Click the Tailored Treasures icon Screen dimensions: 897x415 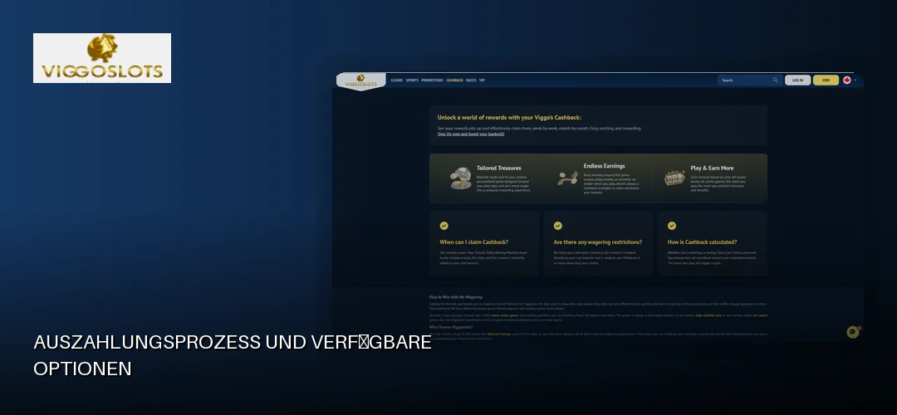[460, 178]
